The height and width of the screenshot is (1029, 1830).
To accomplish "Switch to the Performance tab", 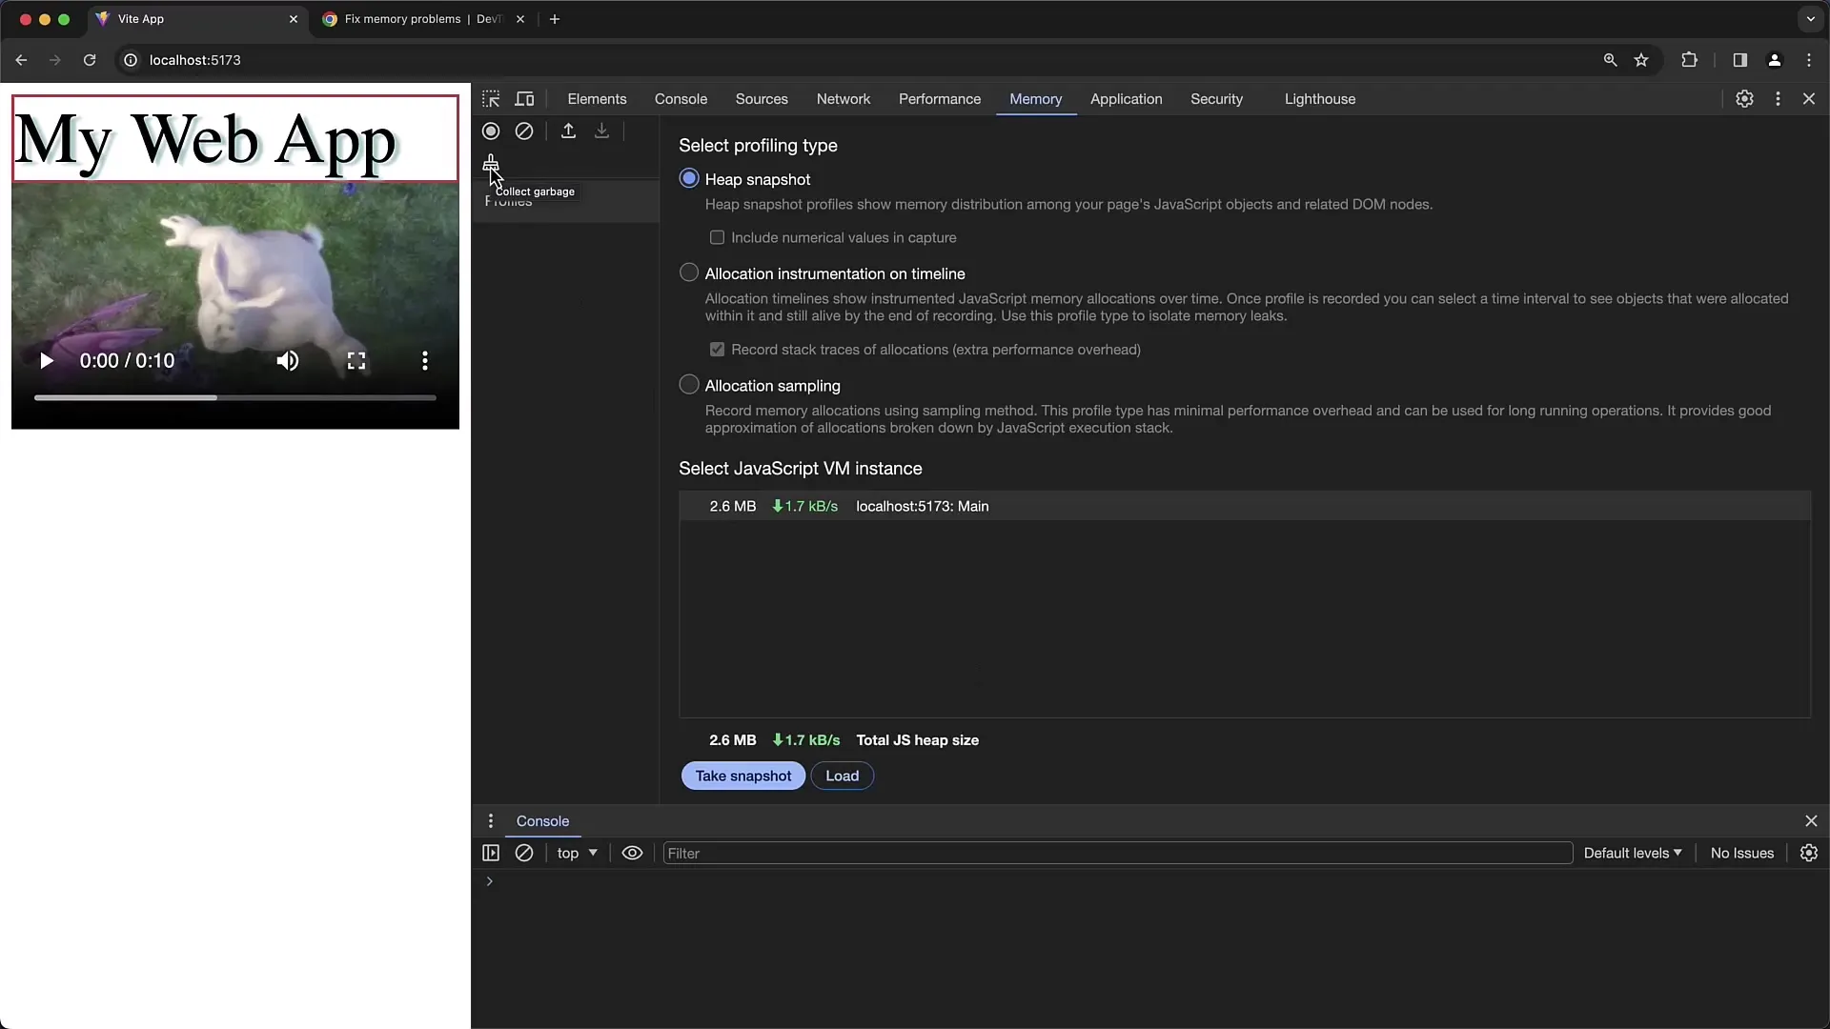I will pyautogui.click(x=939, y=98).
